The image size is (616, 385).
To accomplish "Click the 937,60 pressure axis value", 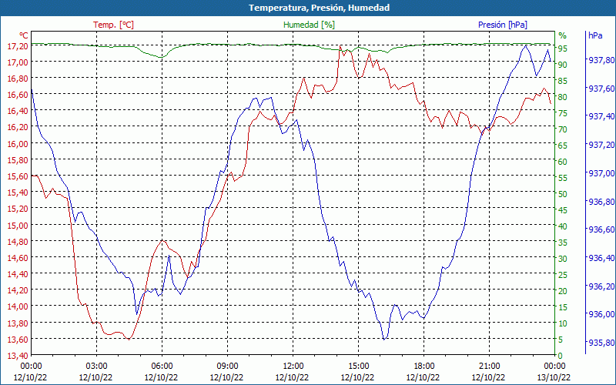I will (601, 89).
